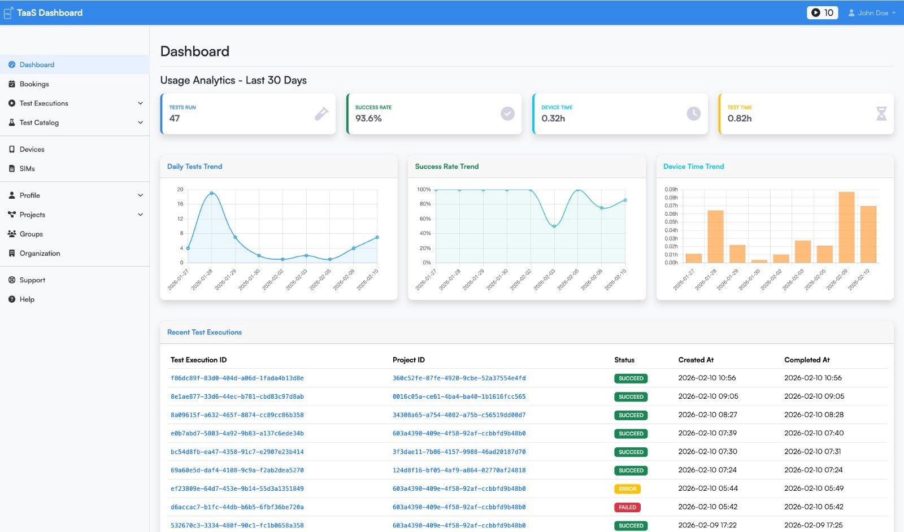The width and height of the screenshot is (904, 532).
Task: Expand the Projects submenu chevron
Action: [140, 215]
